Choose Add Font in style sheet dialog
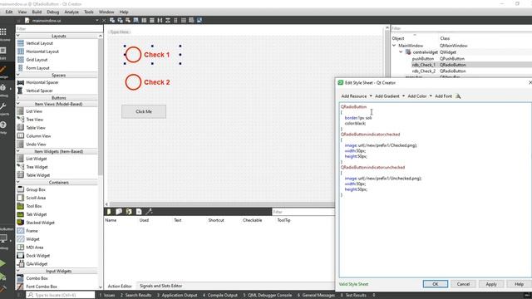Screen dimensions: 532x299 [x=443, y=96]
